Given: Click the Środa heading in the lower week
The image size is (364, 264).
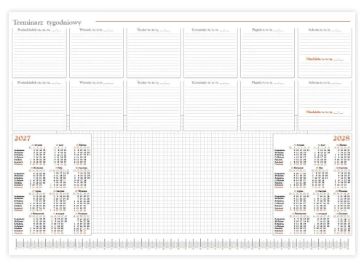Looking at the screenshot, I should 148,82.
